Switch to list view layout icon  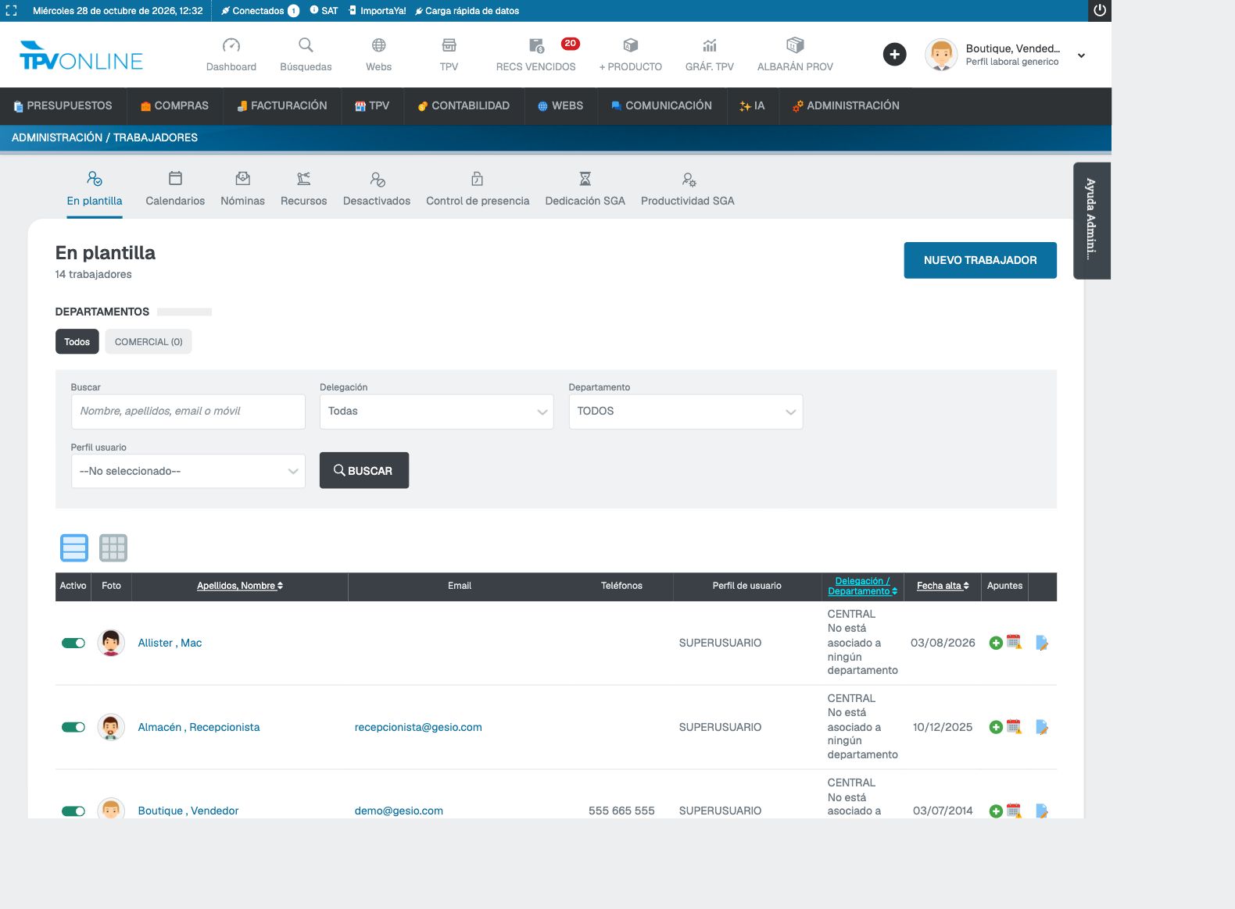point(74,548)
